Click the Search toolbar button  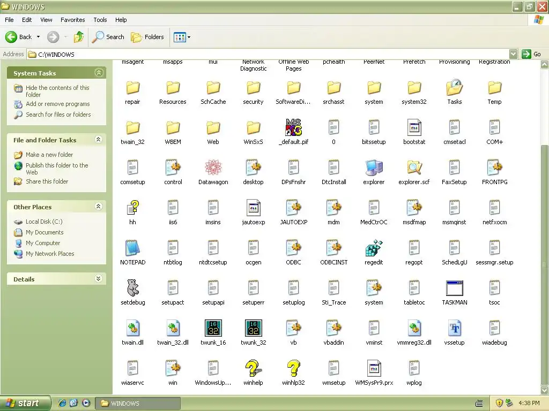coord(108,37)
